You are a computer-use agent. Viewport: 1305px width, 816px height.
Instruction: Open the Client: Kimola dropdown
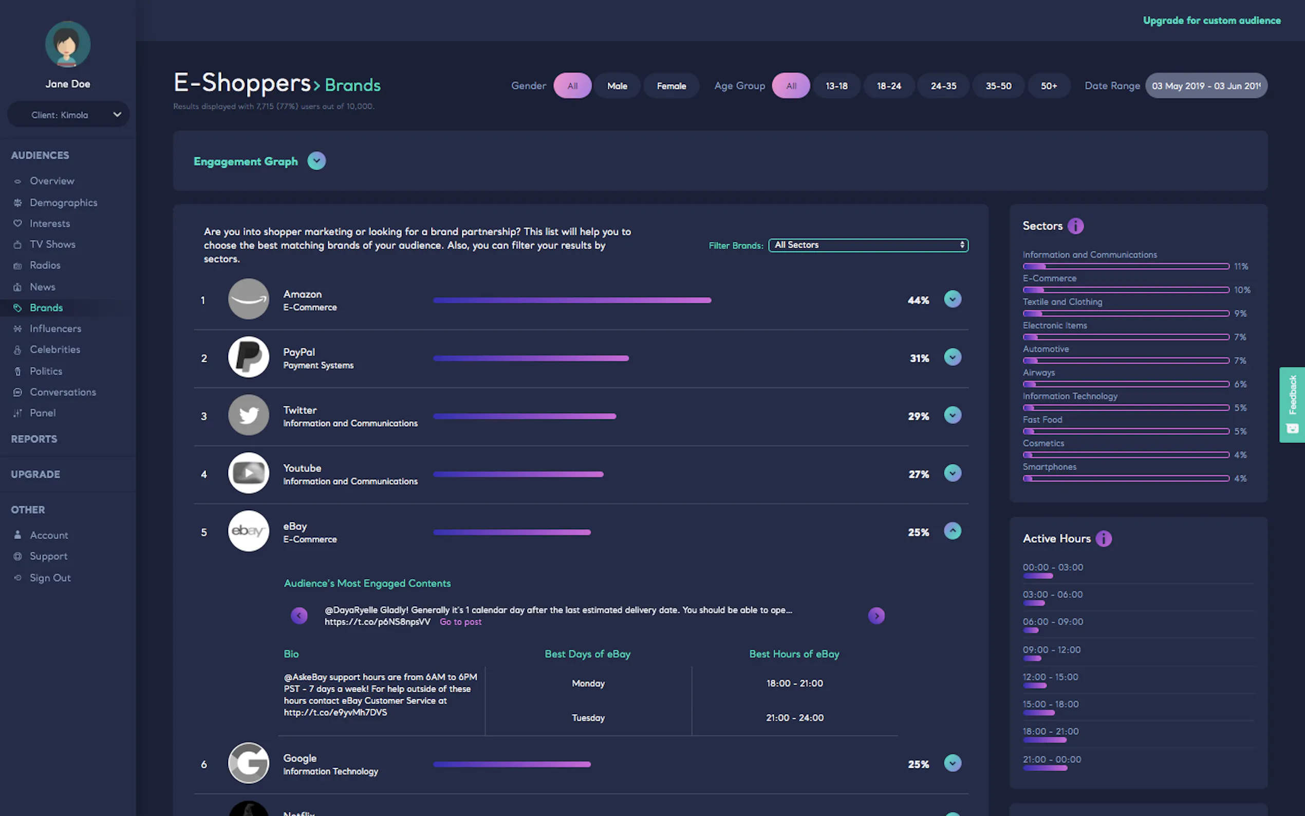(68, 115)
